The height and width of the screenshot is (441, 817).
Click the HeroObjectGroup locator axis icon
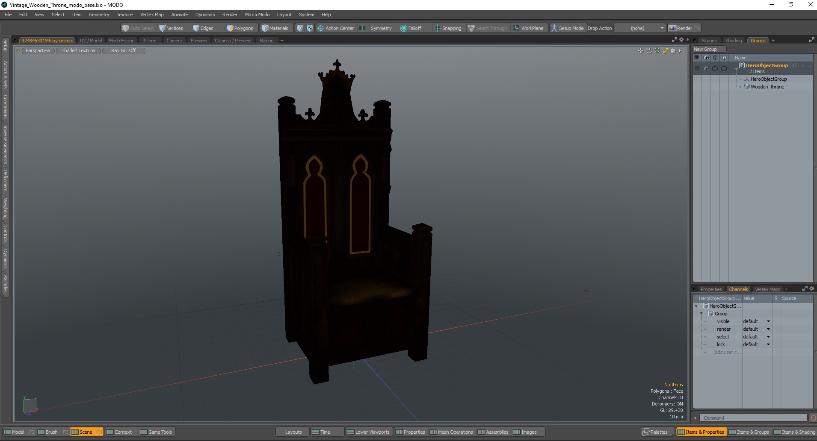[747, 79]
